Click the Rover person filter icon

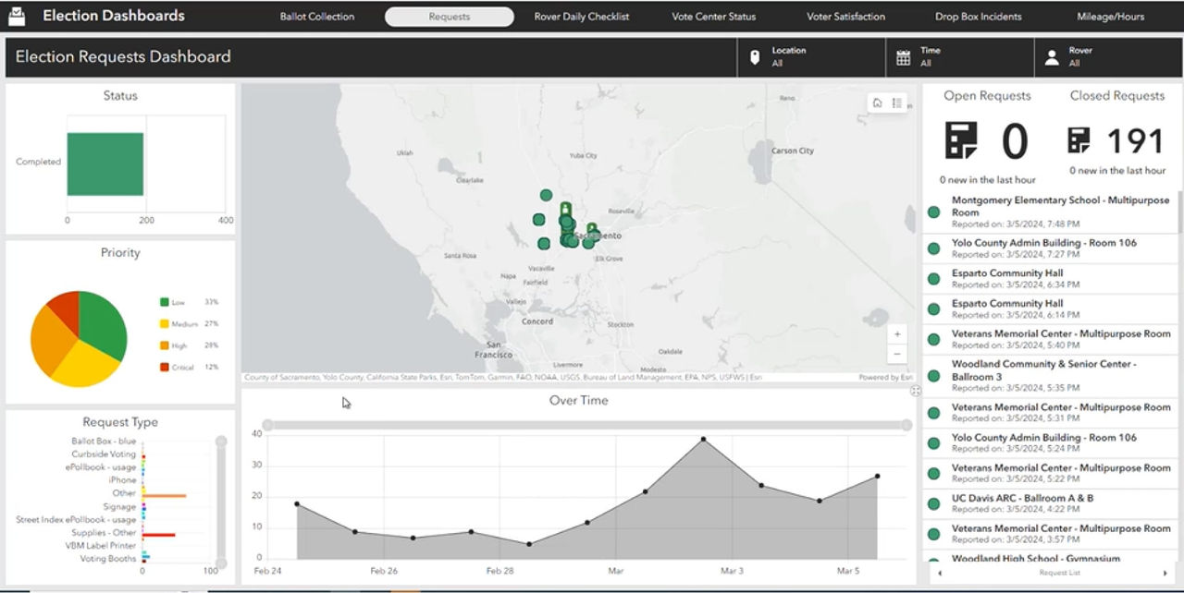tap(1050, 56)
